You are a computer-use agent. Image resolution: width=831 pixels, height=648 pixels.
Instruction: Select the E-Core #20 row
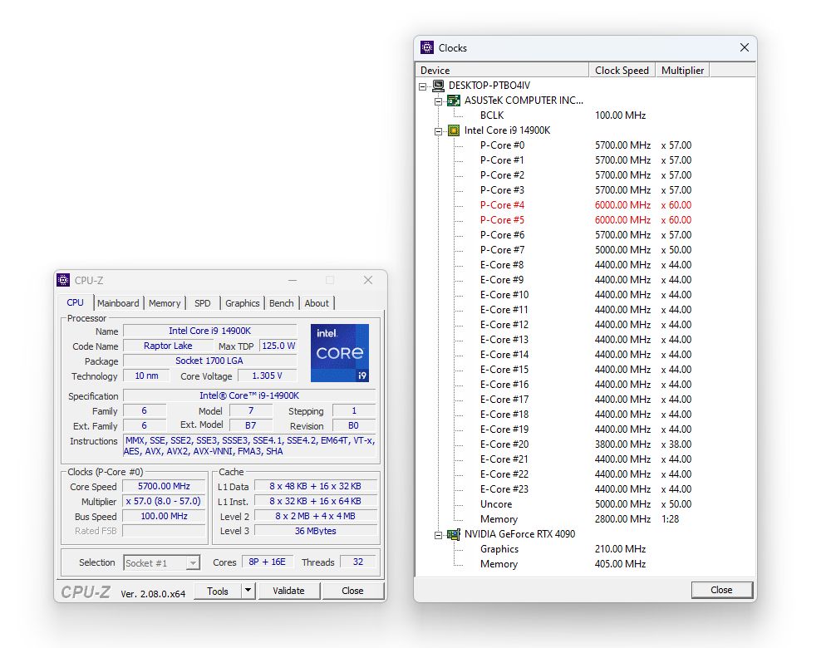[585, 444]
